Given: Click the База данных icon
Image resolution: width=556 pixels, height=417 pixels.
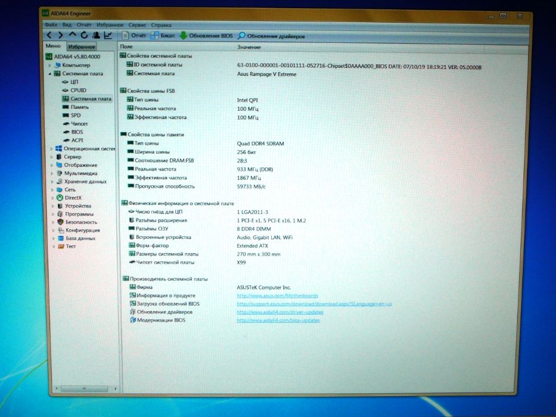Looking at the screenshot, I should click(61, 238).
